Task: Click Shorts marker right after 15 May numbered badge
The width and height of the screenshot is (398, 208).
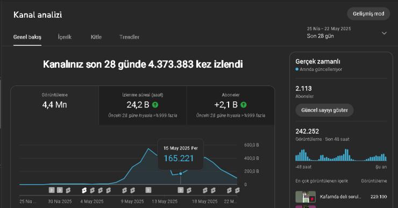Action: pyautogui.click(x=189, y=190)
